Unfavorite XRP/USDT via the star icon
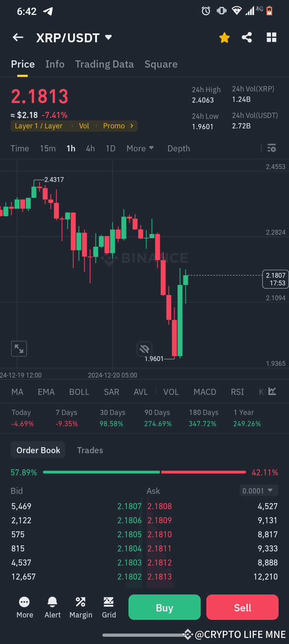Screen dimensions: 289x644 (x=224, y=37)
